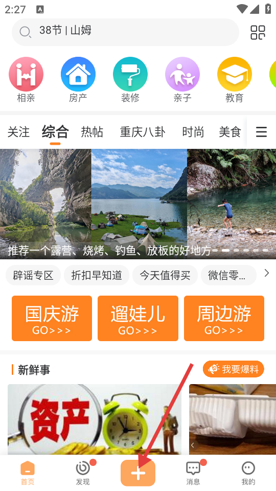The height and width of the screenshot is (491, 276).
Task: Open the 资产 alarm clock news thumbnail
Action: 95,419
